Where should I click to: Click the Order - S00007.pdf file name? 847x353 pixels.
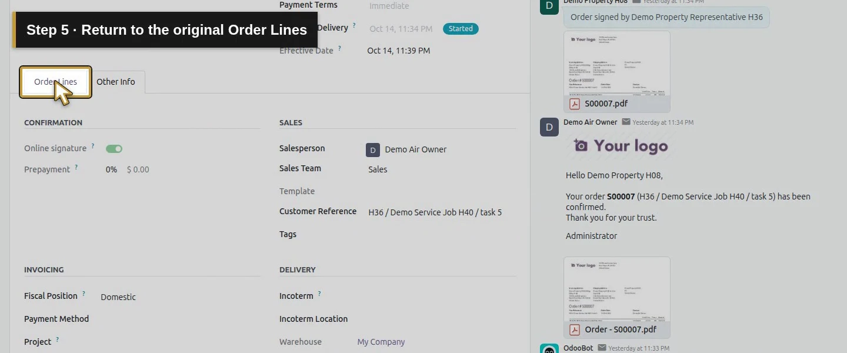click(621, 329)
